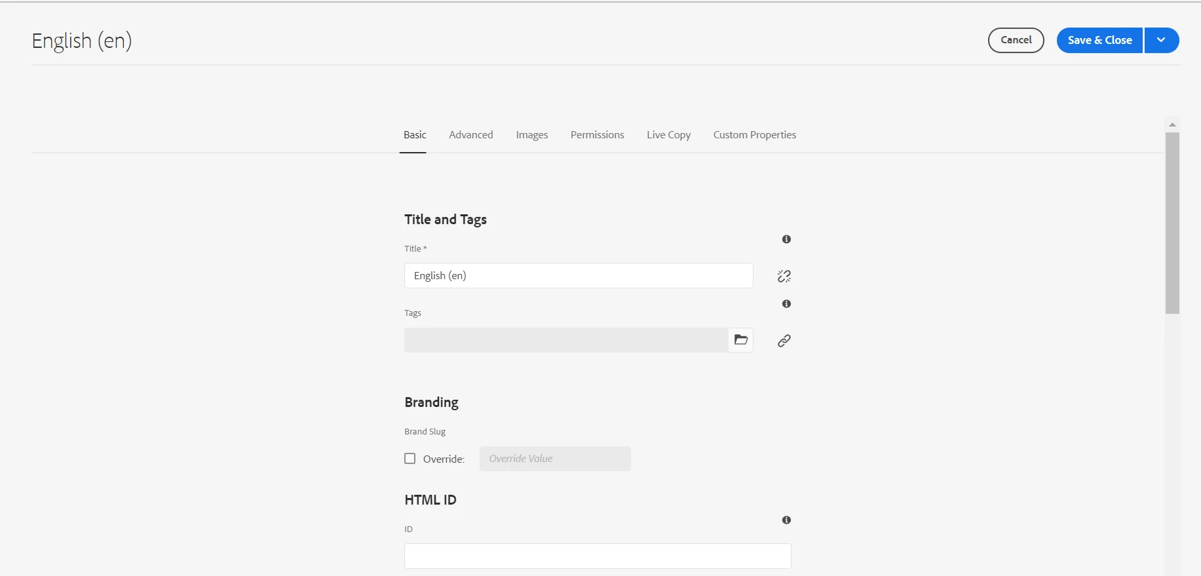Open the Advanced tab
This screenshot has height=576, width=1201.
coord(471,135)
